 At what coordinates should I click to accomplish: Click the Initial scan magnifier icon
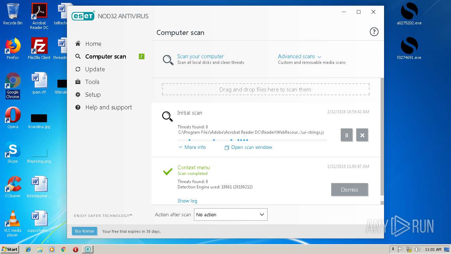tap(167, 116)
